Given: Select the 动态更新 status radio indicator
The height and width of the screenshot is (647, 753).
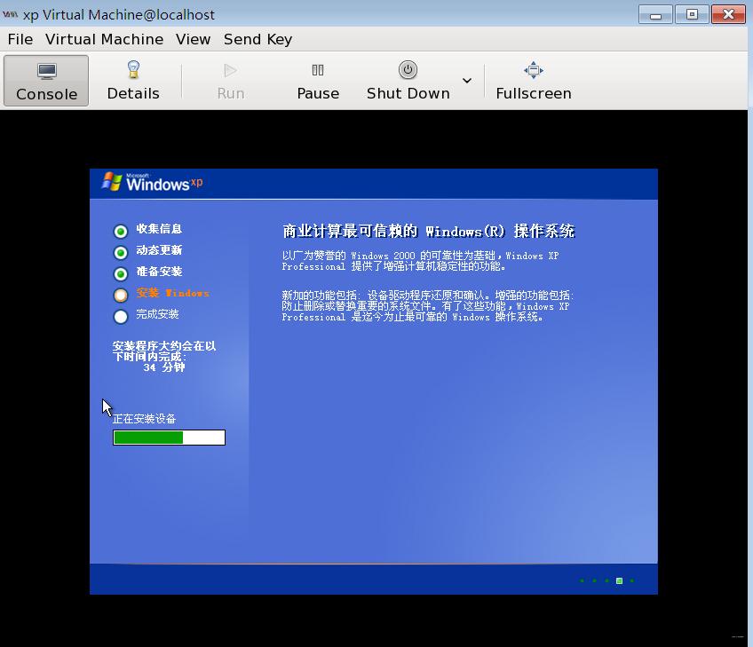Looking at the screenshot, I should coord(119,251).
